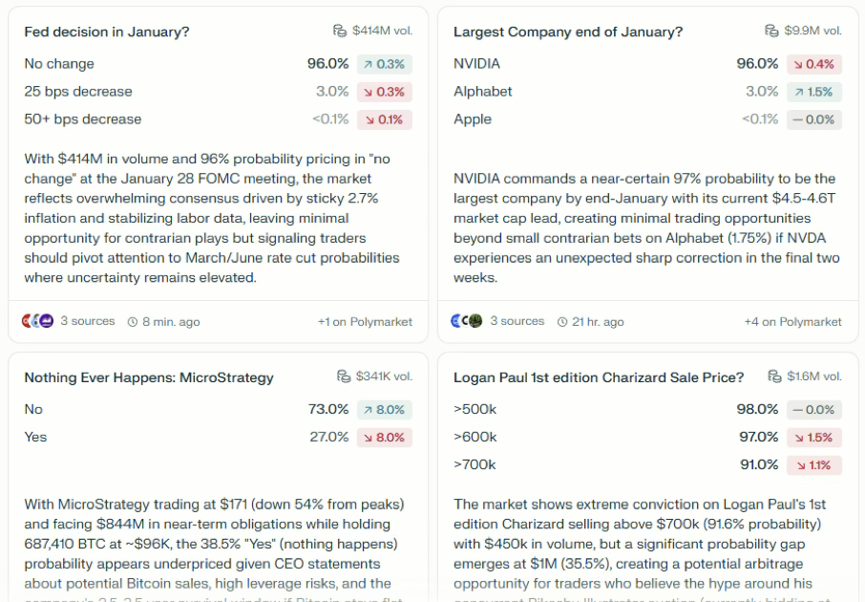The width and height of the screenshot is (865, 602).
Task: Click volume coins icon on Charizard card
Action: [774, 376]
